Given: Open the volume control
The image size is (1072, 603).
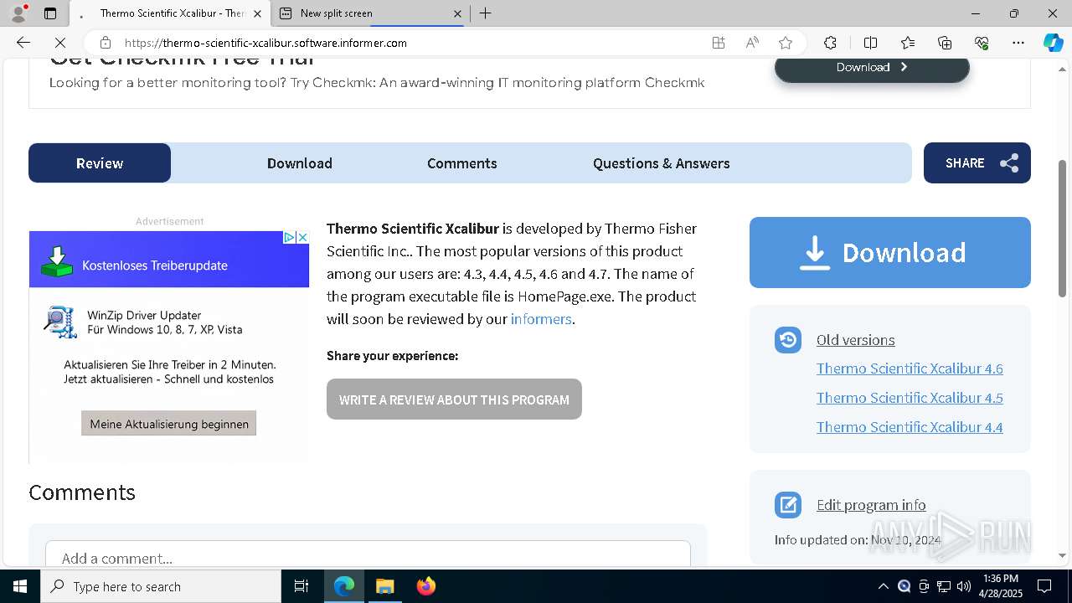Looking at the screenshot, I should [964, 586].
